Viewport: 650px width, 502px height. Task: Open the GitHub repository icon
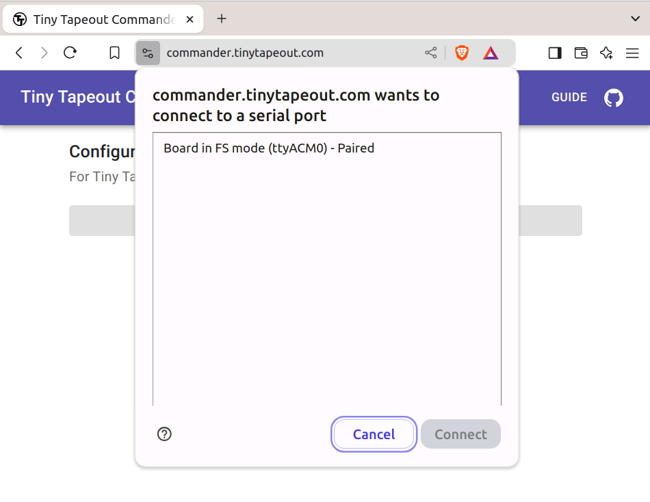click(614, 98)
